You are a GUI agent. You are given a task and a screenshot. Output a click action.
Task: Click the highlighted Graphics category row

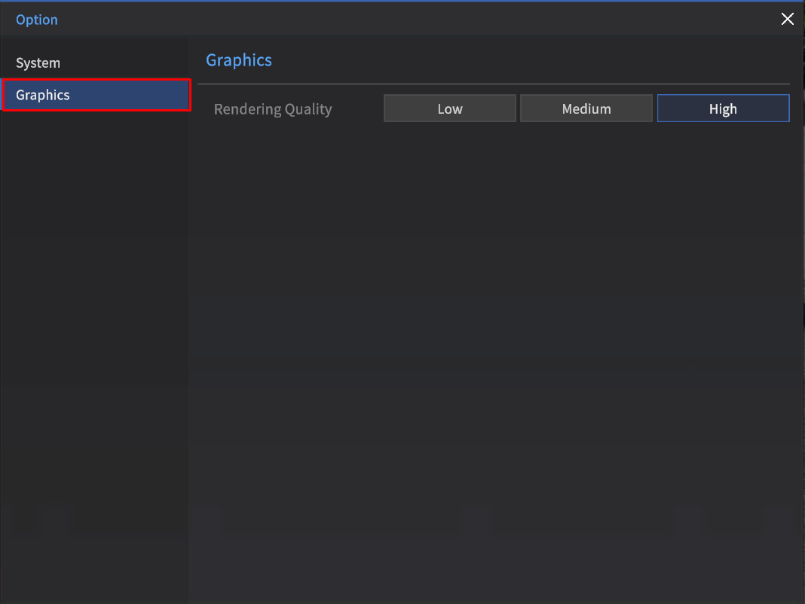coord(96,95)
